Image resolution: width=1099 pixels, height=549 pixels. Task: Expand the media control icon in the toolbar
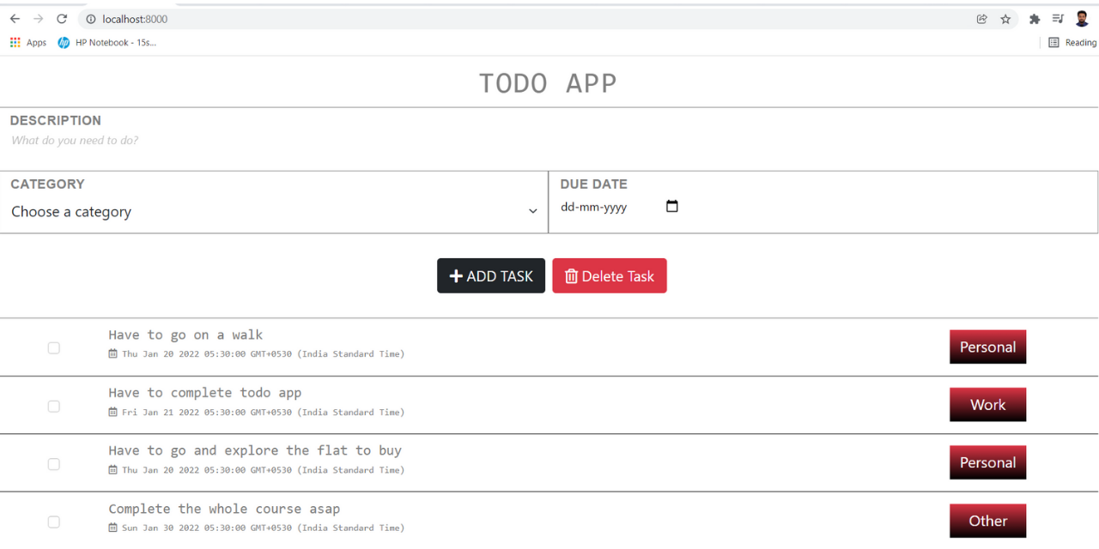(x=1058, y=18)
